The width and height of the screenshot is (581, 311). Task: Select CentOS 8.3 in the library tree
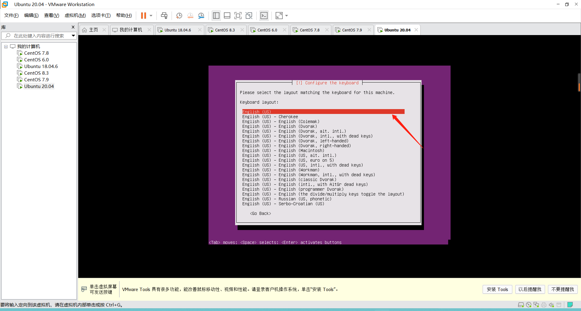click(x=36, y=73)
